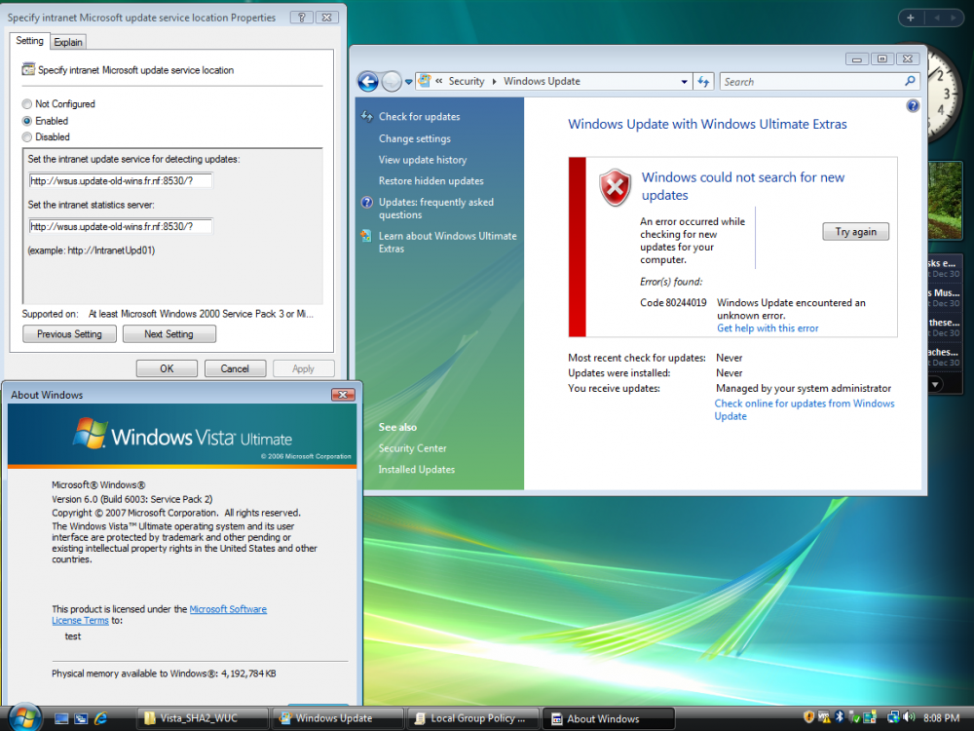The width and height of the screenshot is (974, 731).
Task: Click the back navigation arrow
Action: [367, 81]
